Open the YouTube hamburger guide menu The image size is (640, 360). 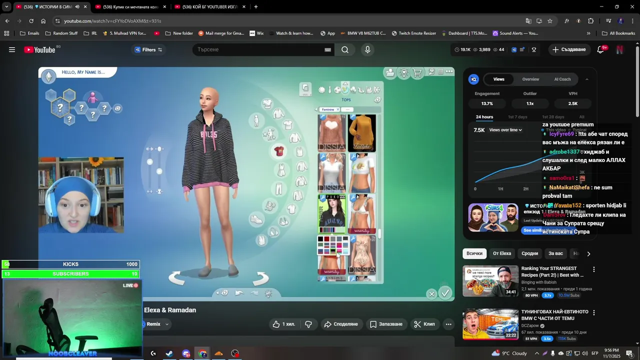tap(12, 49)
